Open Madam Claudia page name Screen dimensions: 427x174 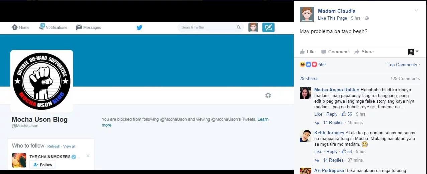point(336,11)
